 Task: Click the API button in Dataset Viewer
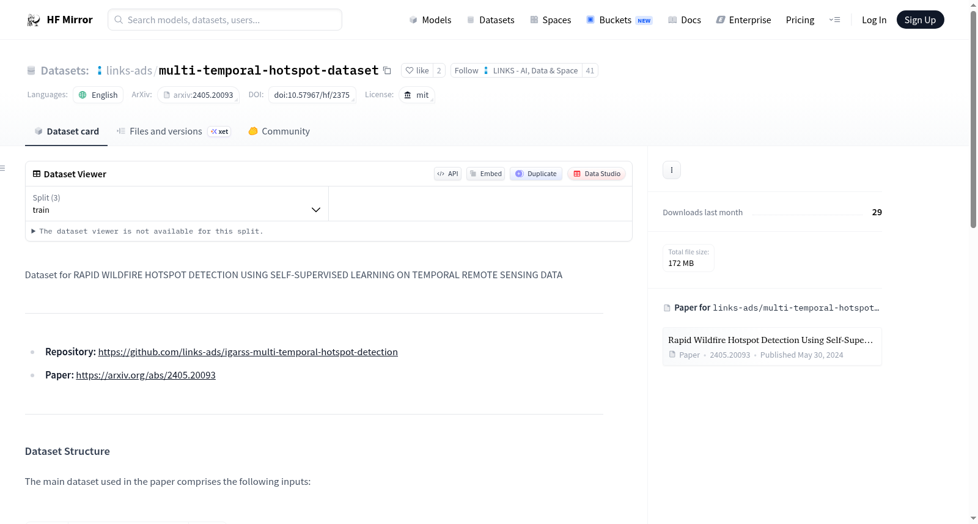(448, 174)
